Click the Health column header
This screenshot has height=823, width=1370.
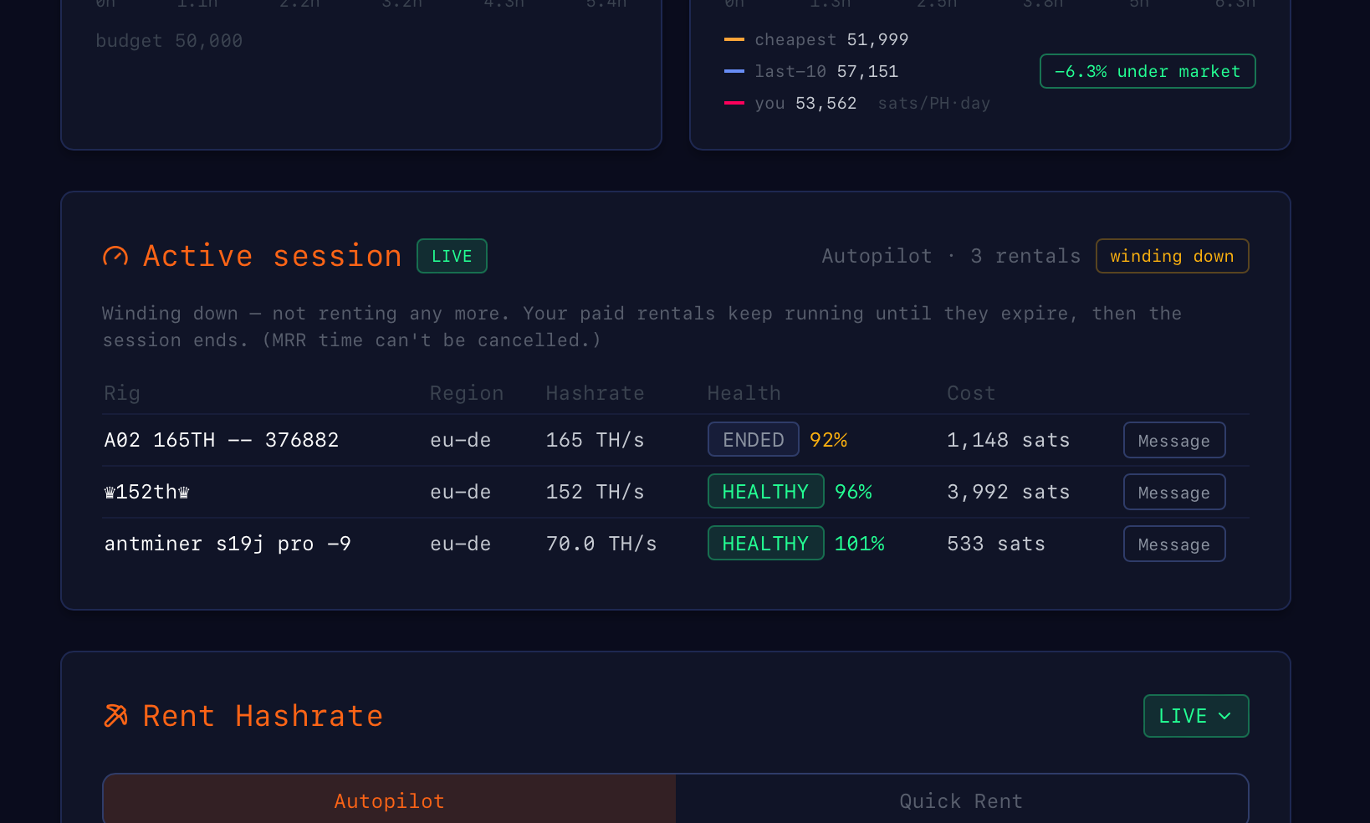coord(744,393)
